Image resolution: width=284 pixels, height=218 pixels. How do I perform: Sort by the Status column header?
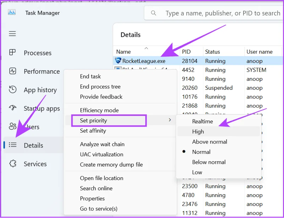point(212,52)
